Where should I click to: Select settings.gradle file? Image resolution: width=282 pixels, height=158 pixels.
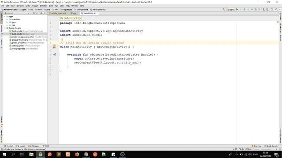click(x=25, y=46)
